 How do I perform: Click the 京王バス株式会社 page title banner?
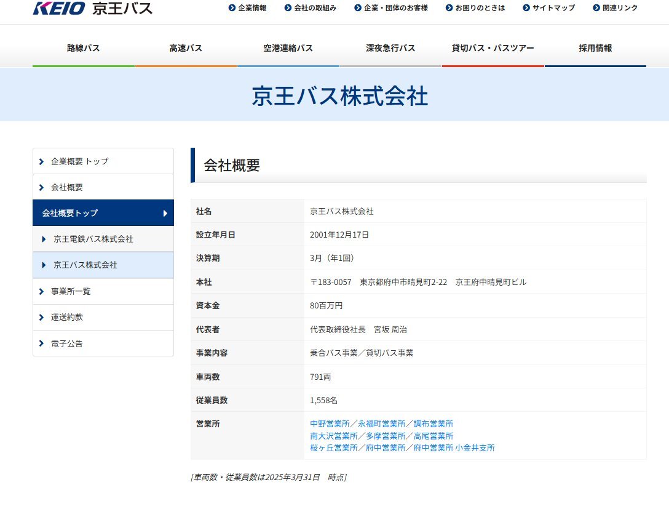click(339, 95)
